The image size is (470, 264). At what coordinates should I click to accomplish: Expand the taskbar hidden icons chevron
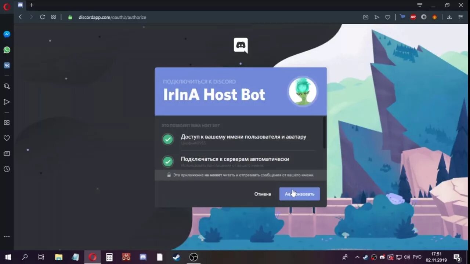point(357,257)
